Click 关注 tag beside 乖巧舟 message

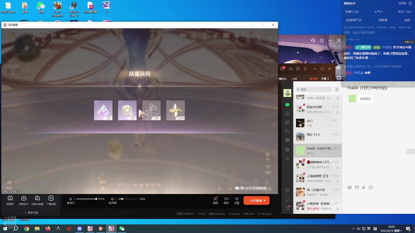[x=349, y=47]
